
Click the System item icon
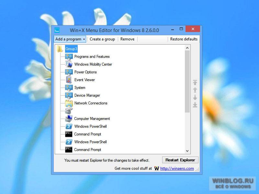pos(69,88)
